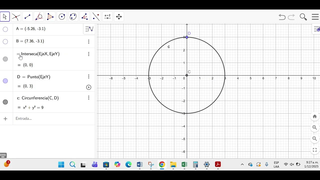Zoom out of the graphics view

point(315,139)
